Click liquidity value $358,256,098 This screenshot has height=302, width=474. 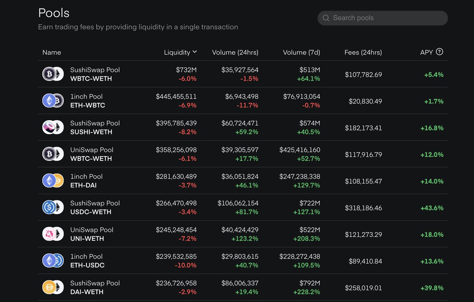coord(176,150)
